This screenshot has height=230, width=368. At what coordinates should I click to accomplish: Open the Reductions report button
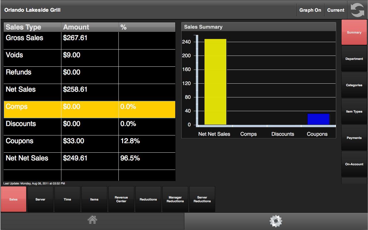[x=148, y=199]
